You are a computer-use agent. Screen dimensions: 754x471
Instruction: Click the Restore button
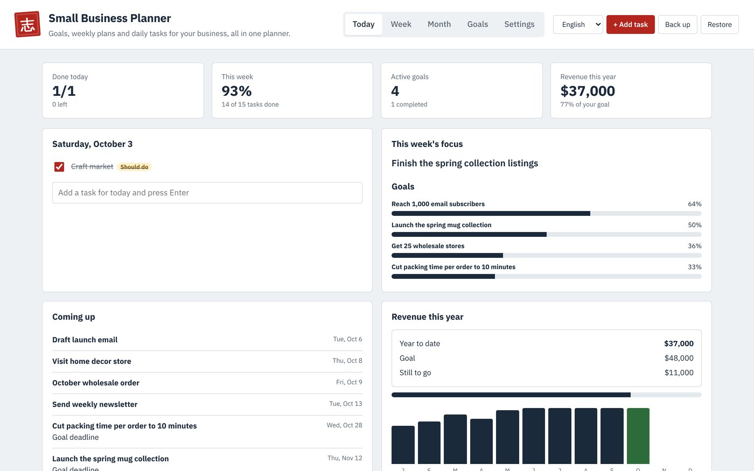tap(720, 24)
